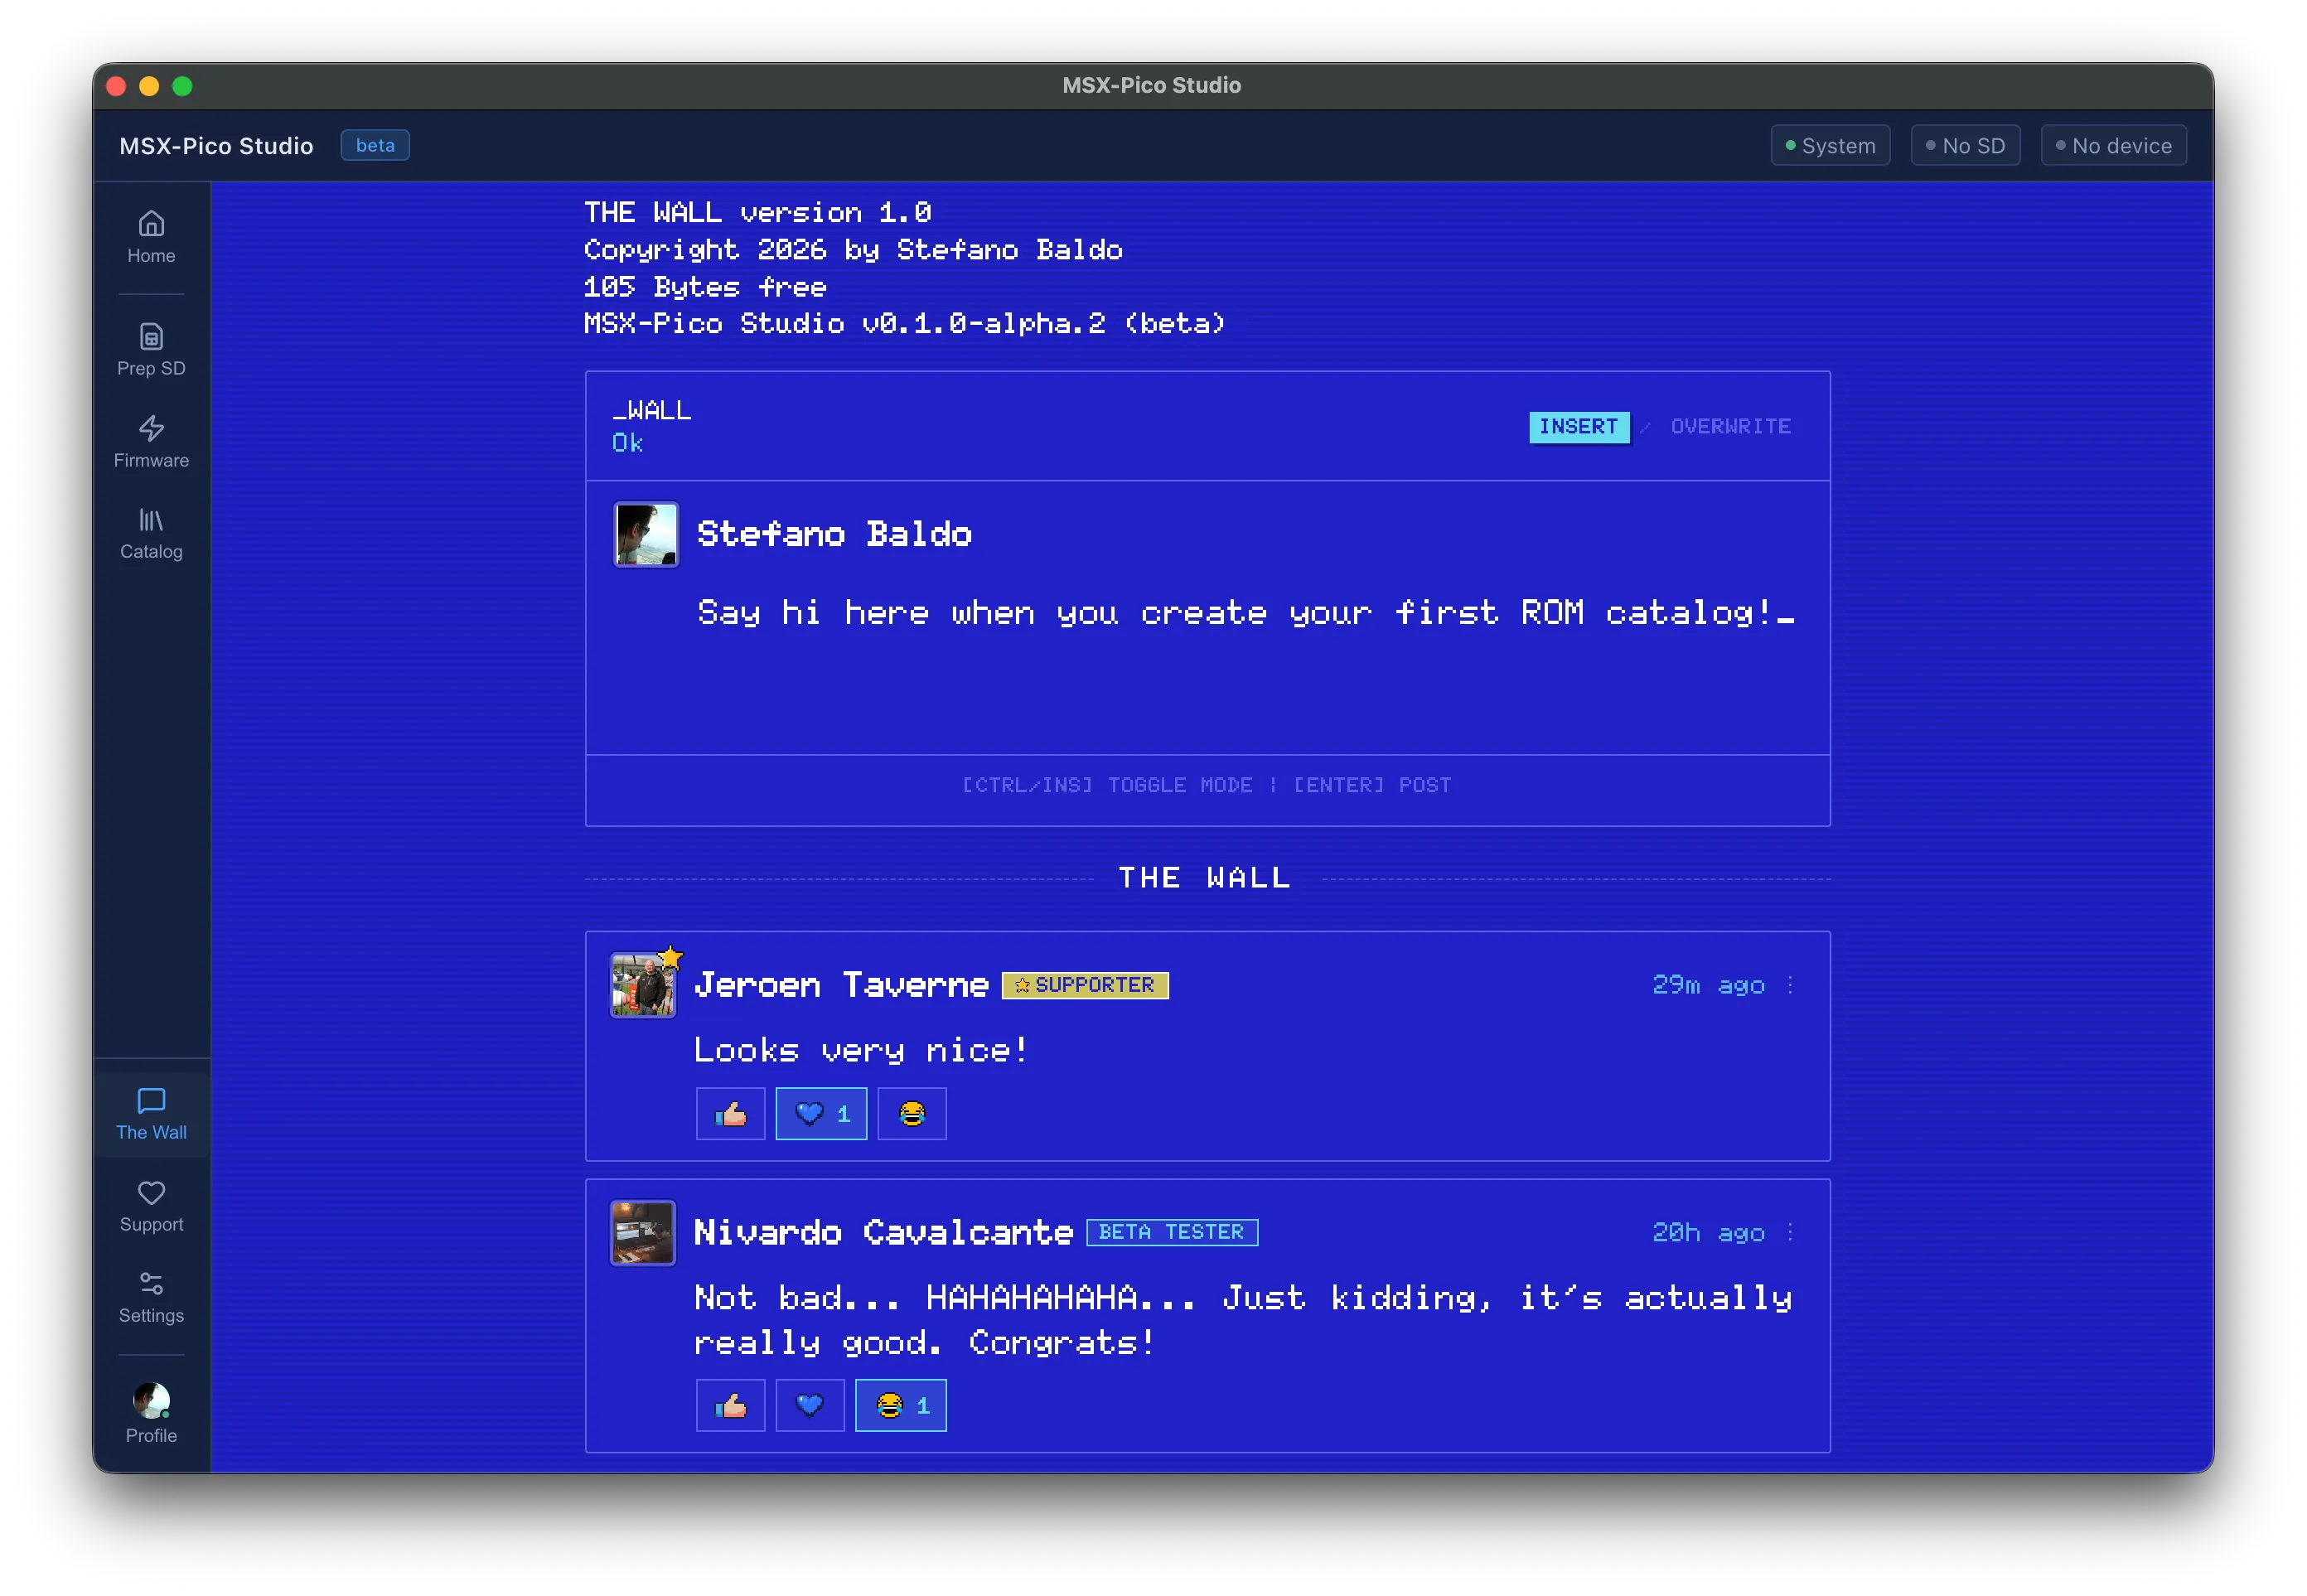
Task: Click the 29m ago timestamp
Action: pos(1708,986)
